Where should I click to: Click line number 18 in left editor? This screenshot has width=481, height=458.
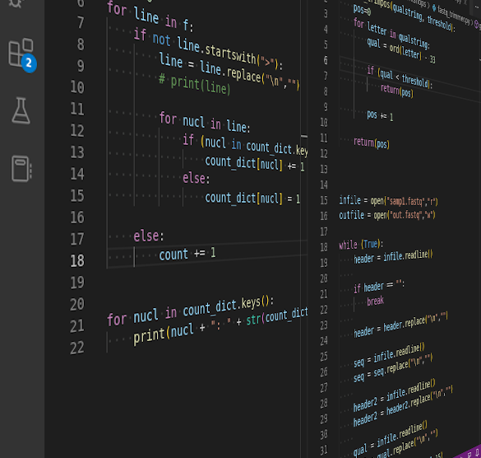point(77,260)
